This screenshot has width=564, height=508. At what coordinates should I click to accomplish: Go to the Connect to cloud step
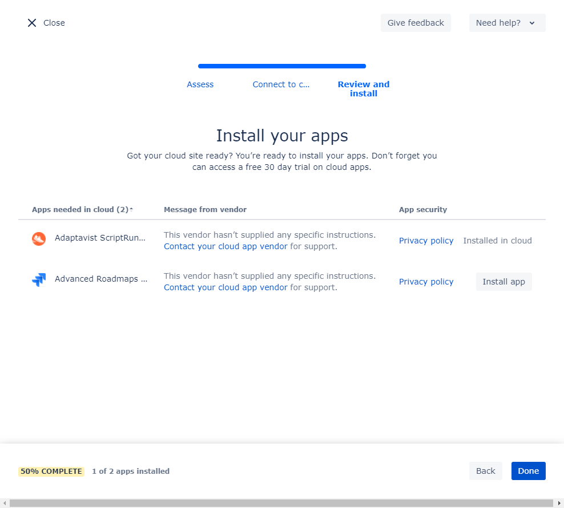[281, 84]
